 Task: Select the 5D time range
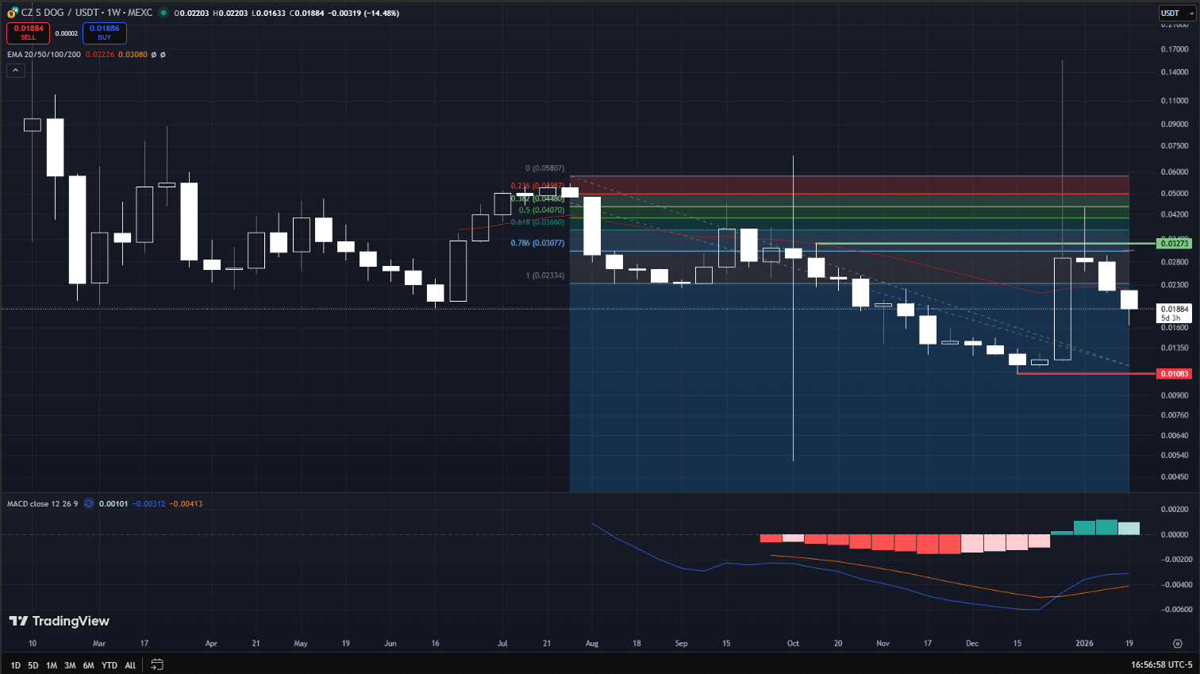point(33,665)
